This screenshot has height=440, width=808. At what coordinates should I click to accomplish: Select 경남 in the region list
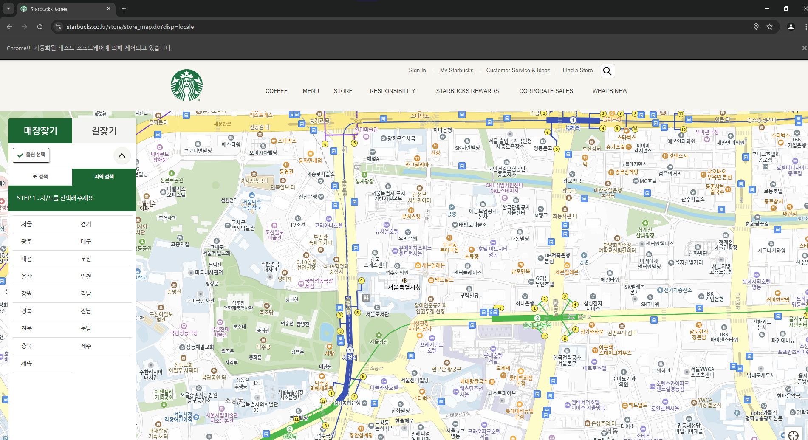pyautogui.click(x=86, y=294)
